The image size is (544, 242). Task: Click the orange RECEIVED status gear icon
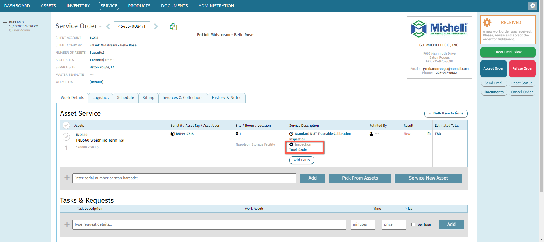[487, 22]
